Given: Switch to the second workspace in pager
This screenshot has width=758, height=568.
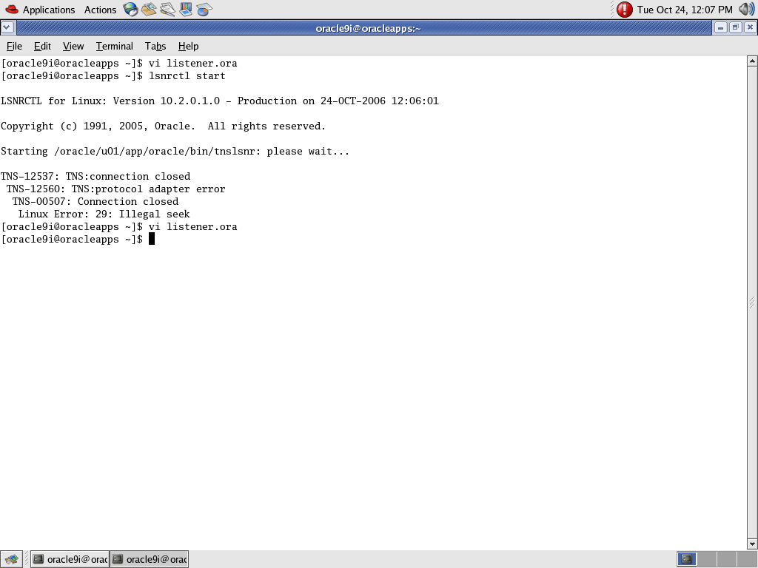Looking at the screenshot, I should coord(707,559).
